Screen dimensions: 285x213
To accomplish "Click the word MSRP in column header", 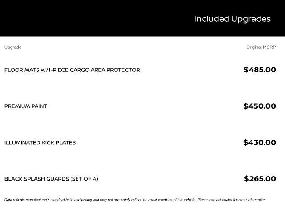I will (269, 47).
